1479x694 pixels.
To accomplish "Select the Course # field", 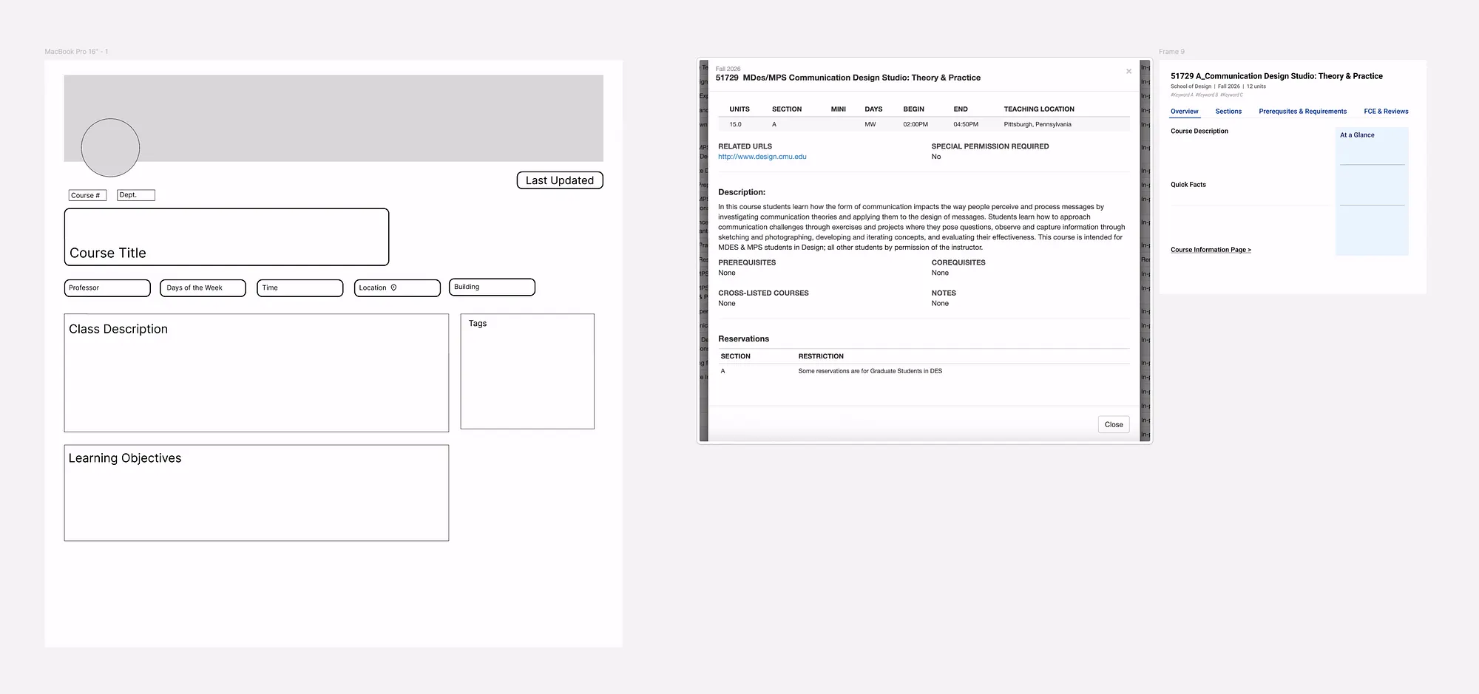I will pos(87,195).
